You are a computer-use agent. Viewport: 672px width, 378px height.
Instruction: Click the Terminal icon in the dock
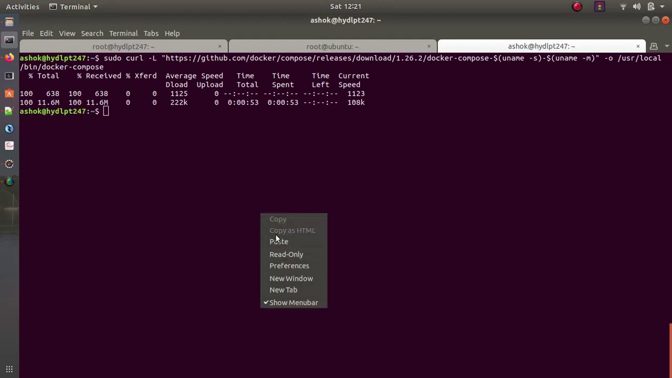coord(9,40)
